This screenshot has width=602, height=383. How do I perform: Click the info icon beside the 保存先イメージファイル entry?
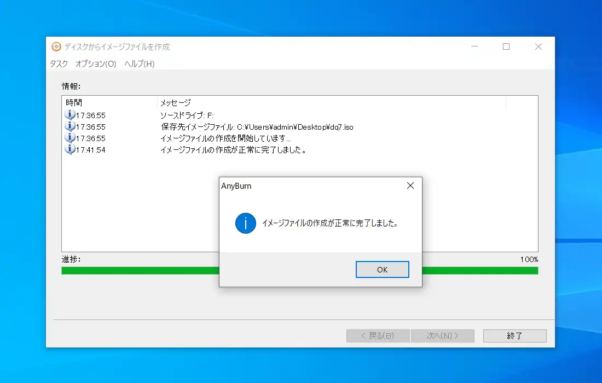[x=70, y=126]
